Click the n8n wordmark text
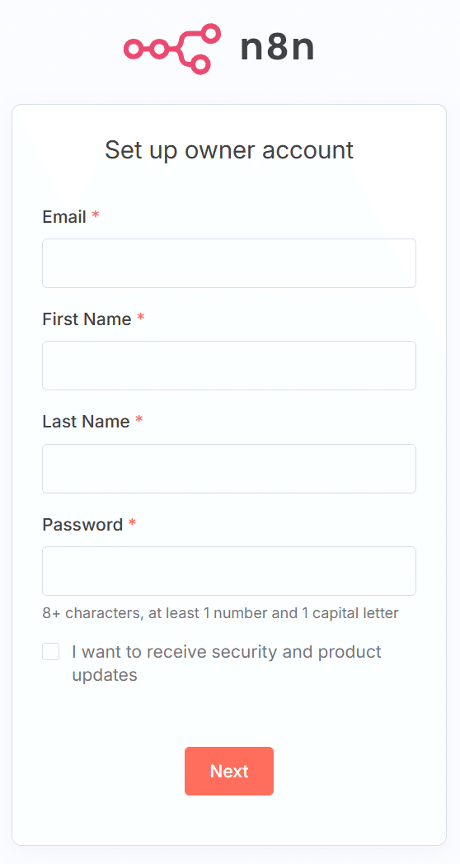Image resolution: width=460 pixels, height=864 pixels. coord(277,49)
